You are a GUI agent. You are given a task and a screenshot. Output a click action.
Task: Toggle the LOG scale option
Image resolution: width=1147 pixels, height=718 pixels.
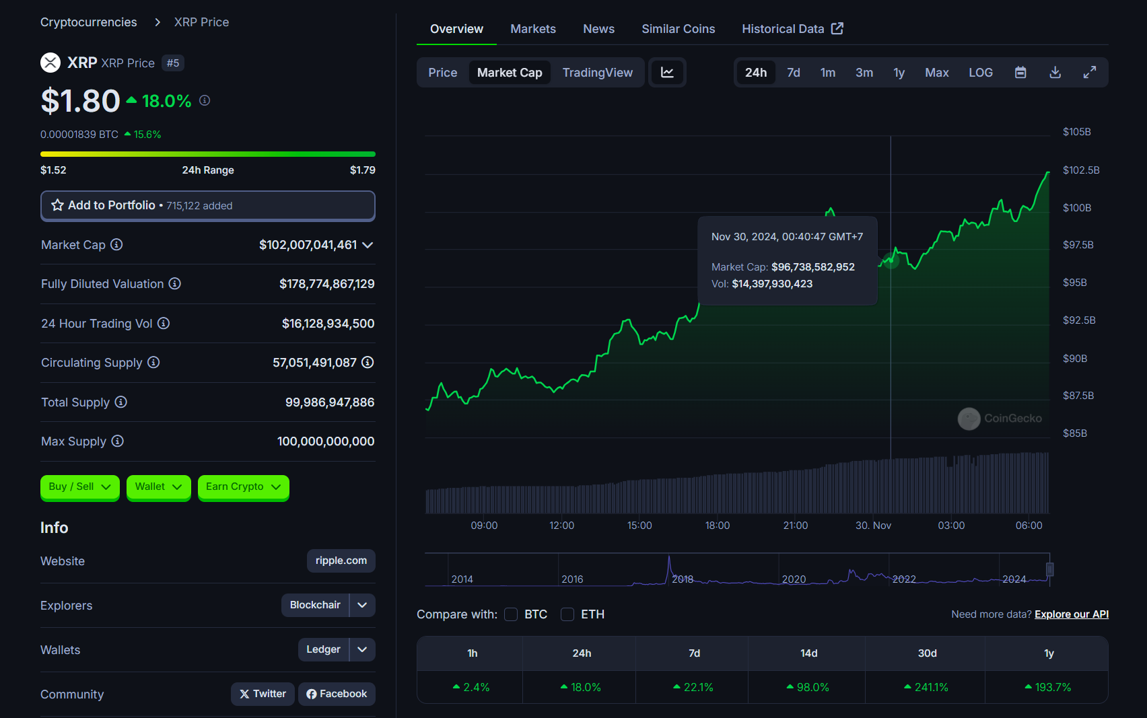tap(980, 73)
